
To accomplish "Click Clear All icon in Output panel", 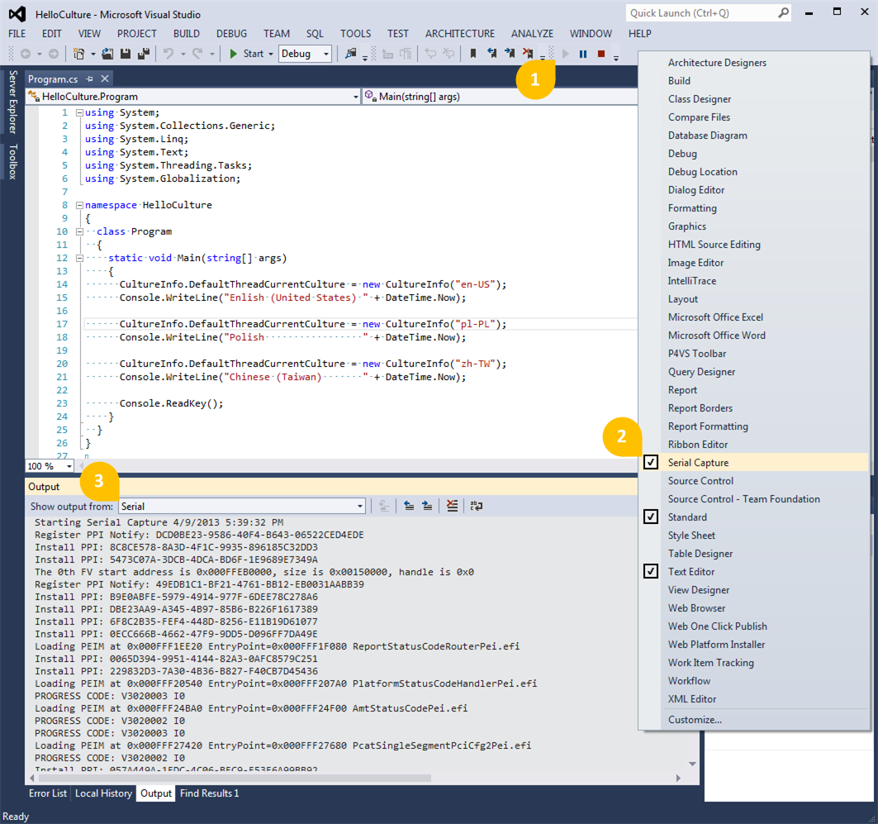I will [x=452, y=506].
